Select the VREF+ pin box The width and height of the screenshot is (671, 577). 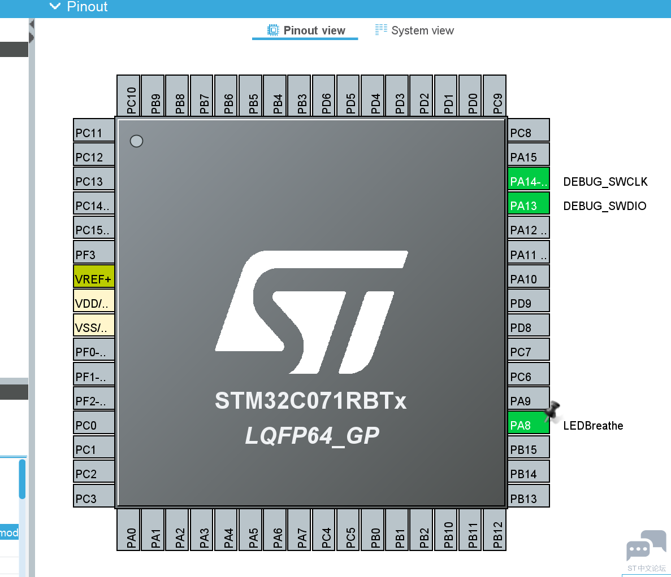[94, 278]
